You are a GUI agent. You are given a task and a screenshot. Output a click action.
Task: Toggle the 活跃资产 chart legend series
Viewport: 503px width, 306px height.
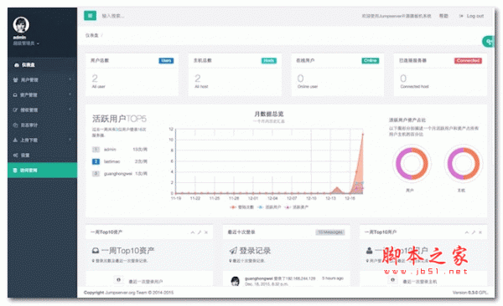[x=297, y=207]
